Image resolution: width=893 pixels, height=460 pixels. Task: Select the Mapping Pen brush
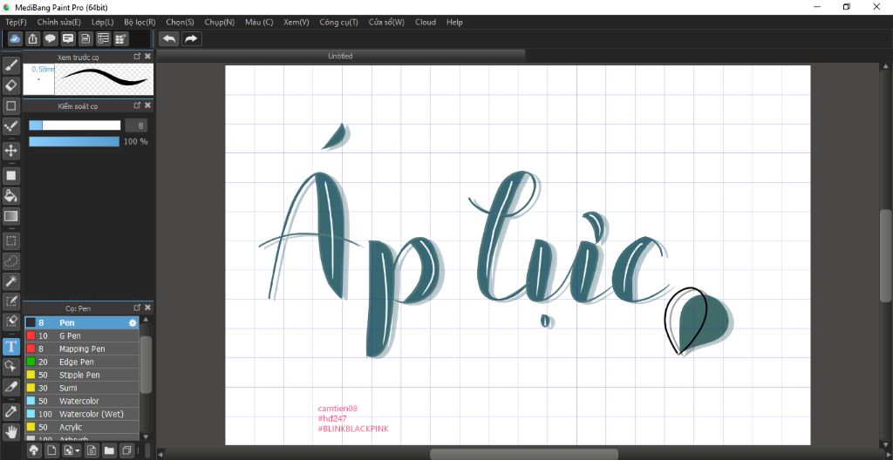coord(82,349)
